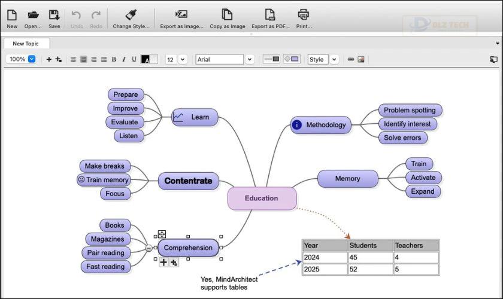
Task: Toggle italic formatting
Action: [x=124, y=59]
